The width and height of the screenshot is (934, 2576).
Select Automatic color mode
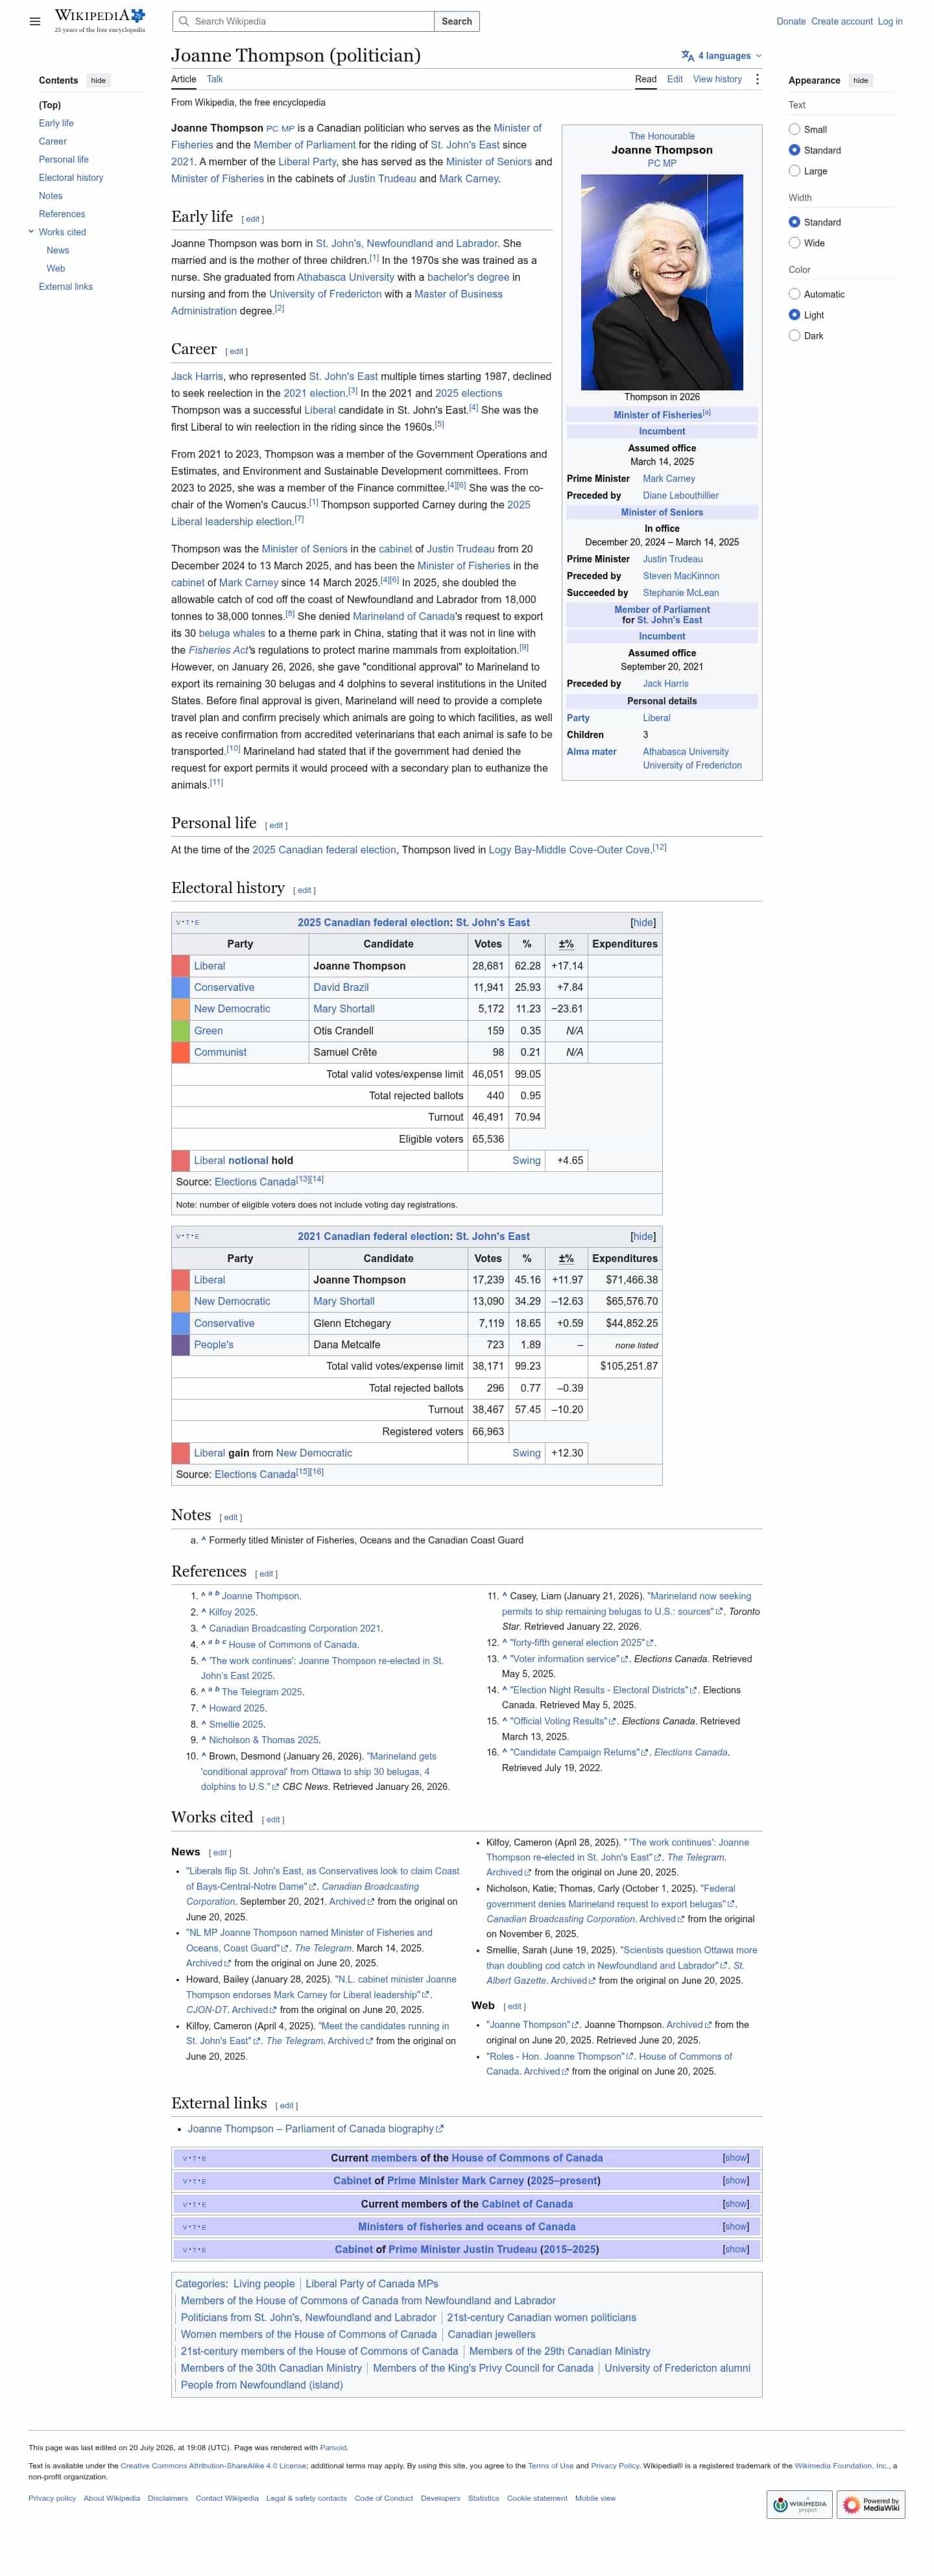point(794,294)
